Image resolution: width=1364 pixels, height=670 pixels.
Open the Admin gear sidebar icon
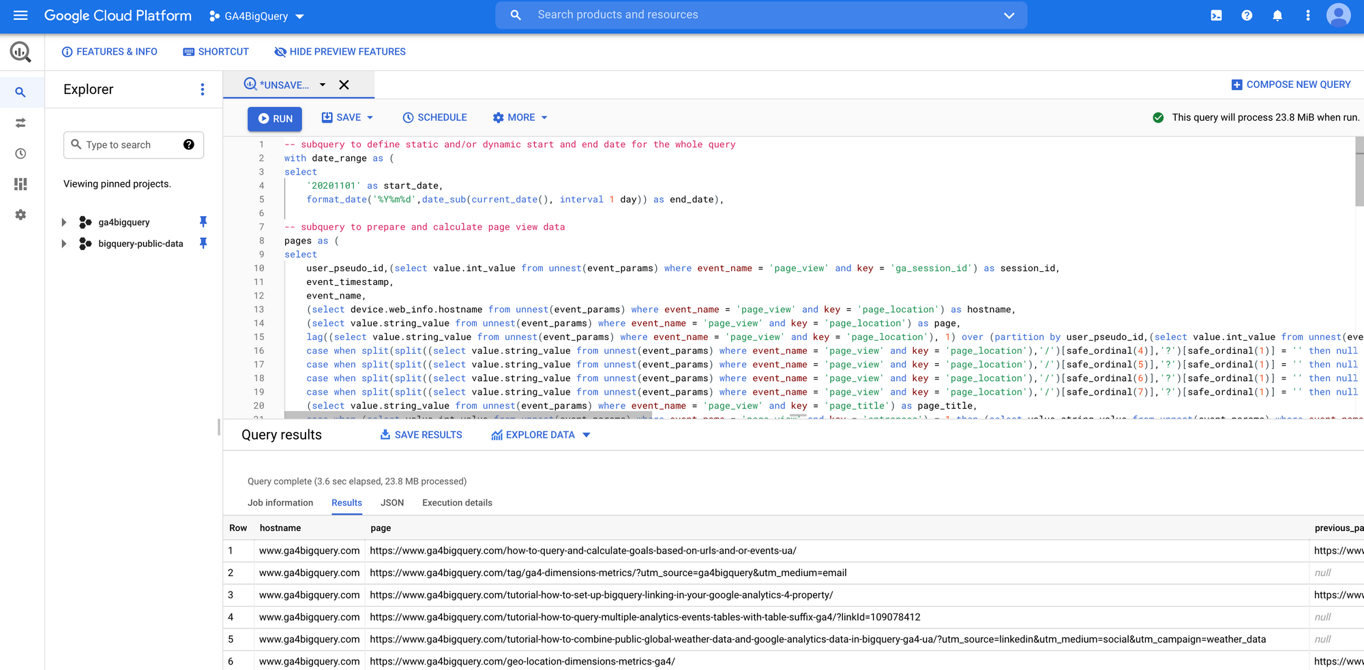click(x=20, y=215)
